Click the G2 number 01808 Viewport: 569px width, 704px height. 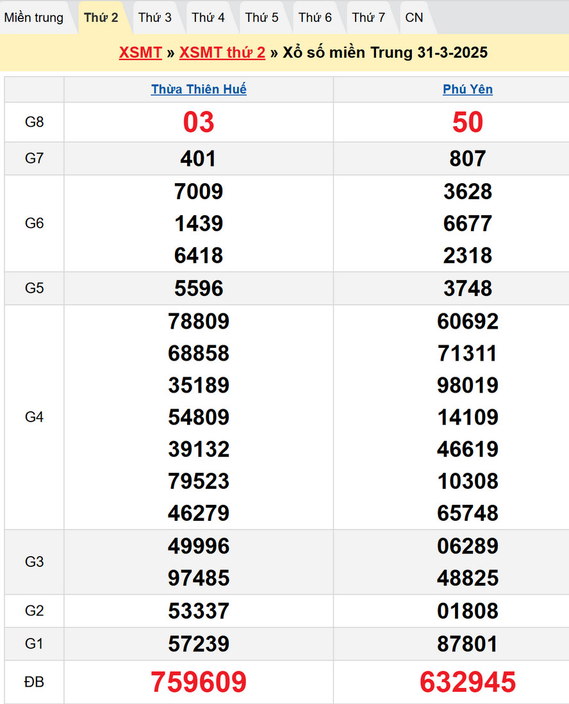[468, 611]
